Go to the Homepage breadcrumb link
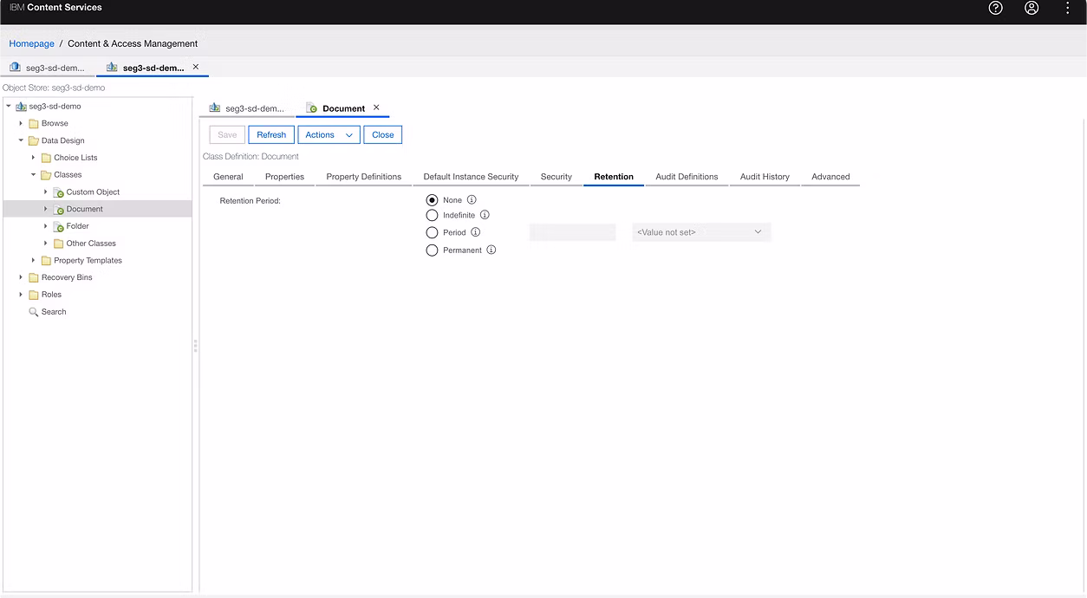The height and width of the screenshot is (598, 1087). click(x=31, y=43)
